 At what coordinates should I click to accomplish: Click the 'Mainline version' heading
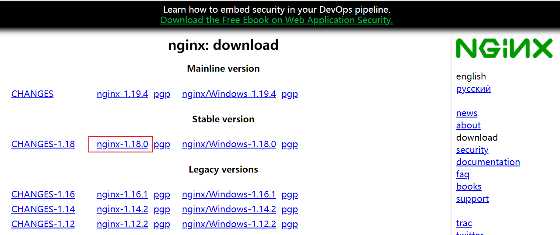(223, 69)
